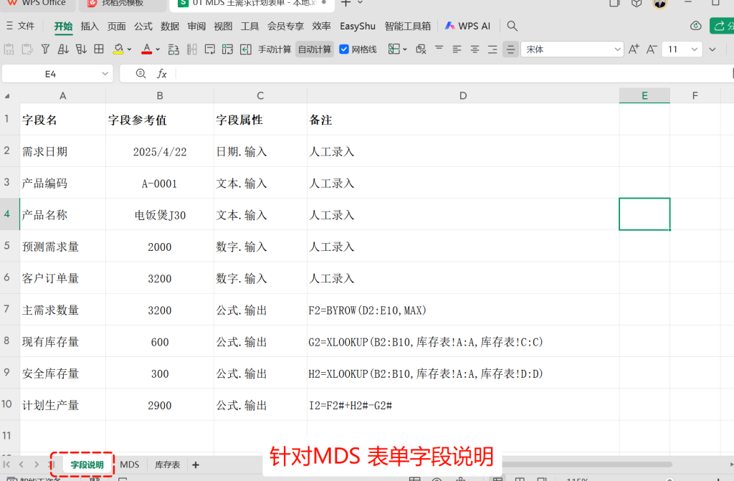734x481 pixels.
Task: Click the zoom magnifier beside fx
Action: click(x=140, y=73)
